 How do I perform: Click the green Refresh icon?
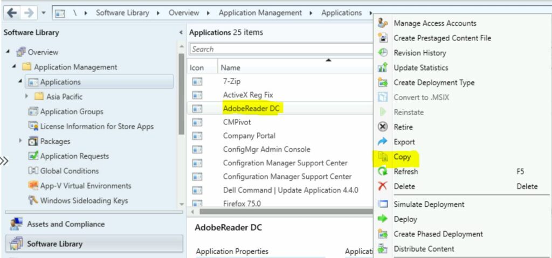point(383,172)
